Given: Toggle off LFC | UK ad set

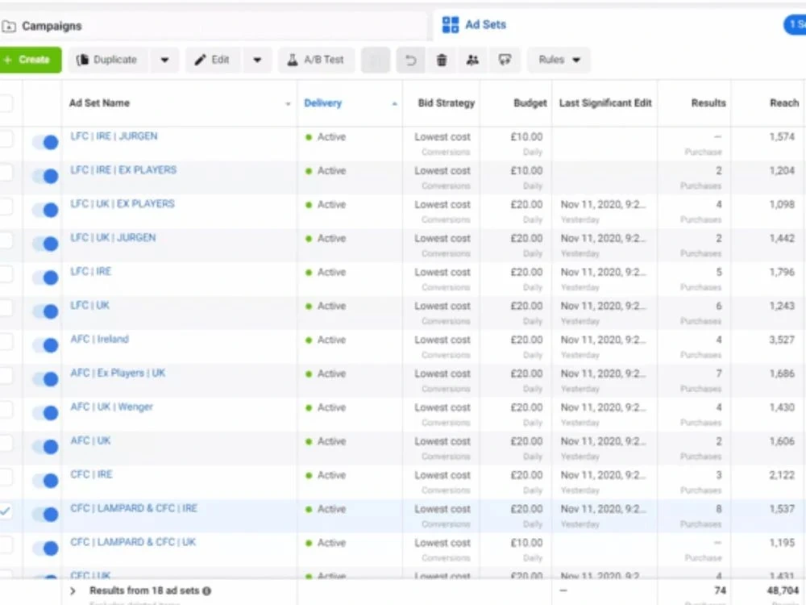Looking at the screenshot, I should (45, 311).
